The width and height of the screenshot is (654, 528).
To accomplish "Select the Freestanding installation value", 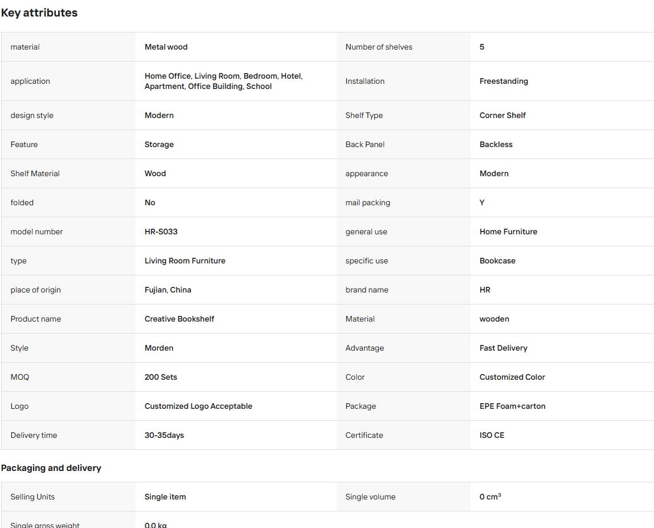I will pos(504,81).
